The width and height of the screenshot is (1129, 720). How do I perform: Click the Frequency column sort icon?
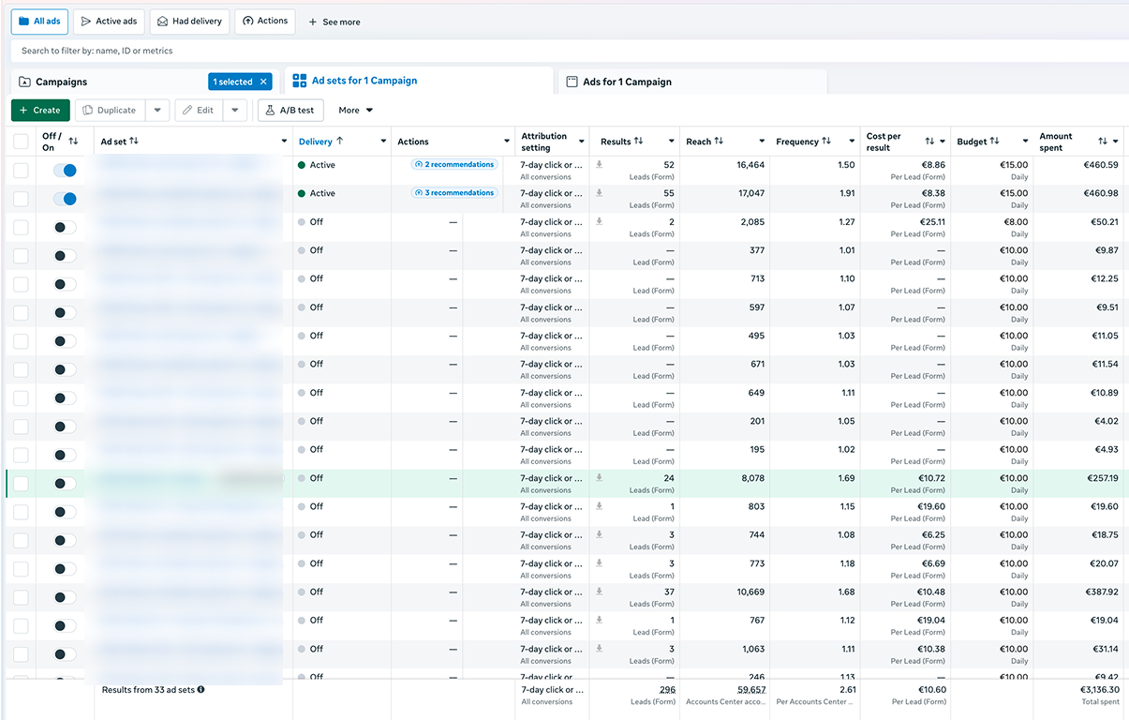pyautogui.click(x=826, y=142)
